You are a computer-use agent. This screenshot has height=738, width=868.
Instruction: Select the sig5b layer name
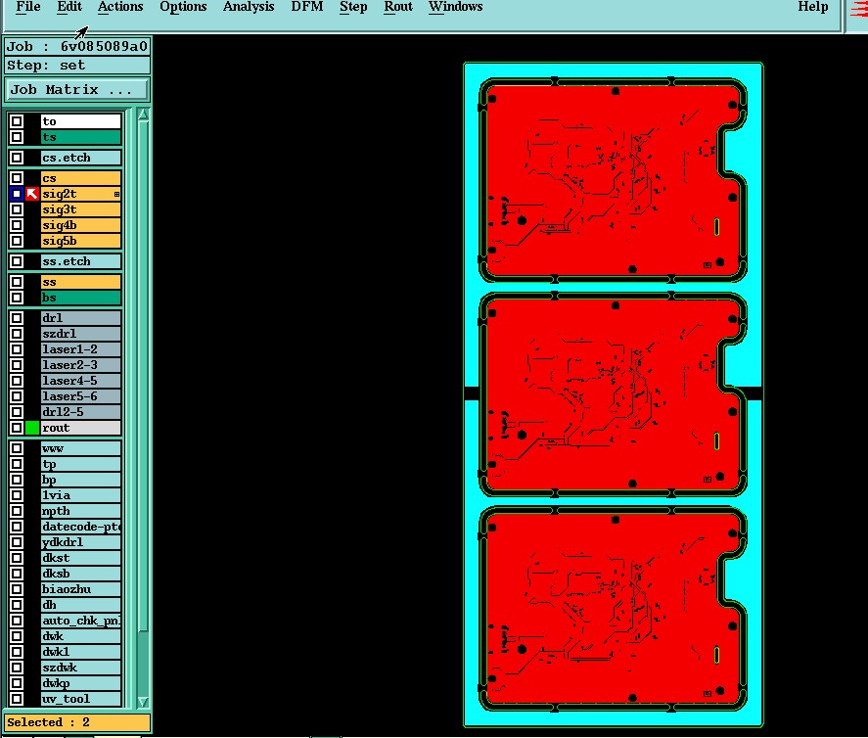tap(81, 240)
